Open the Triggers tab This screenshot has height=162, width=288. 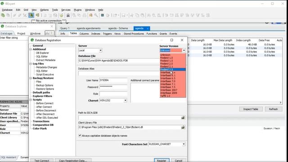107,34
